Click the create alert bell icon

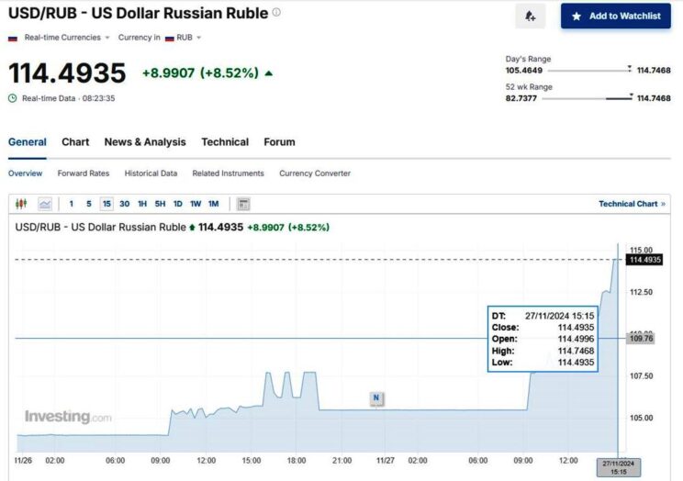pos(530,16)
